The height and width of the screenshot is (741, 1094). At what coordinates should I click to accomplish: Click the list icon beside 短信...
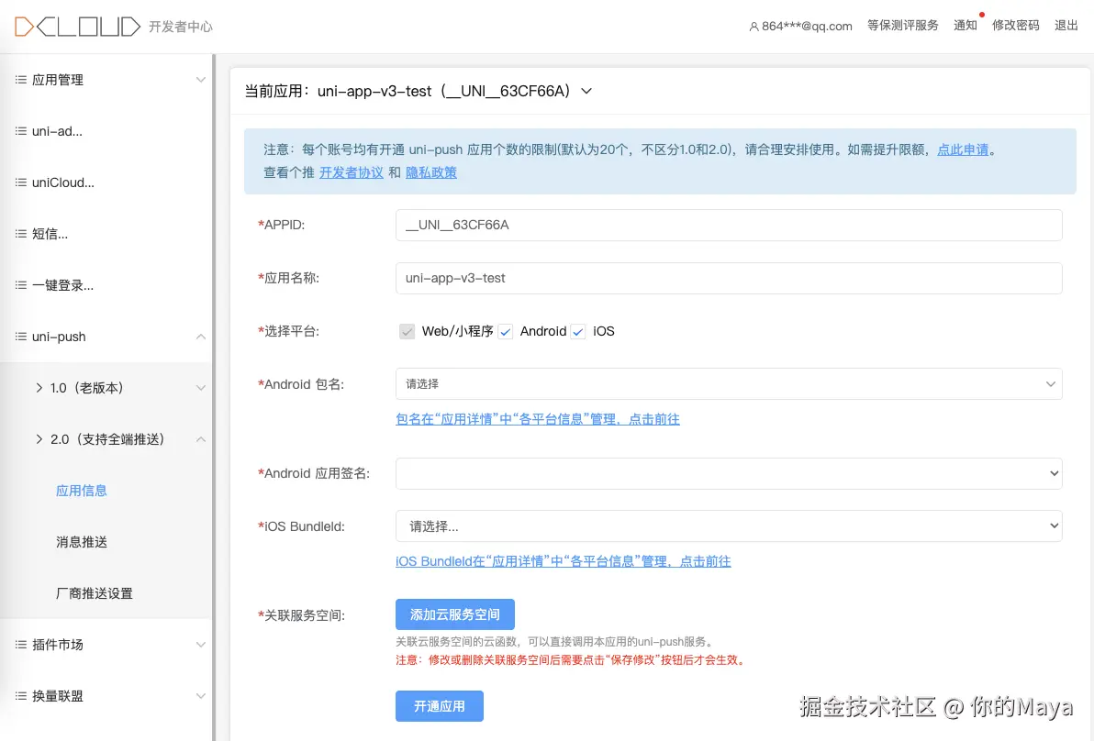21,234
